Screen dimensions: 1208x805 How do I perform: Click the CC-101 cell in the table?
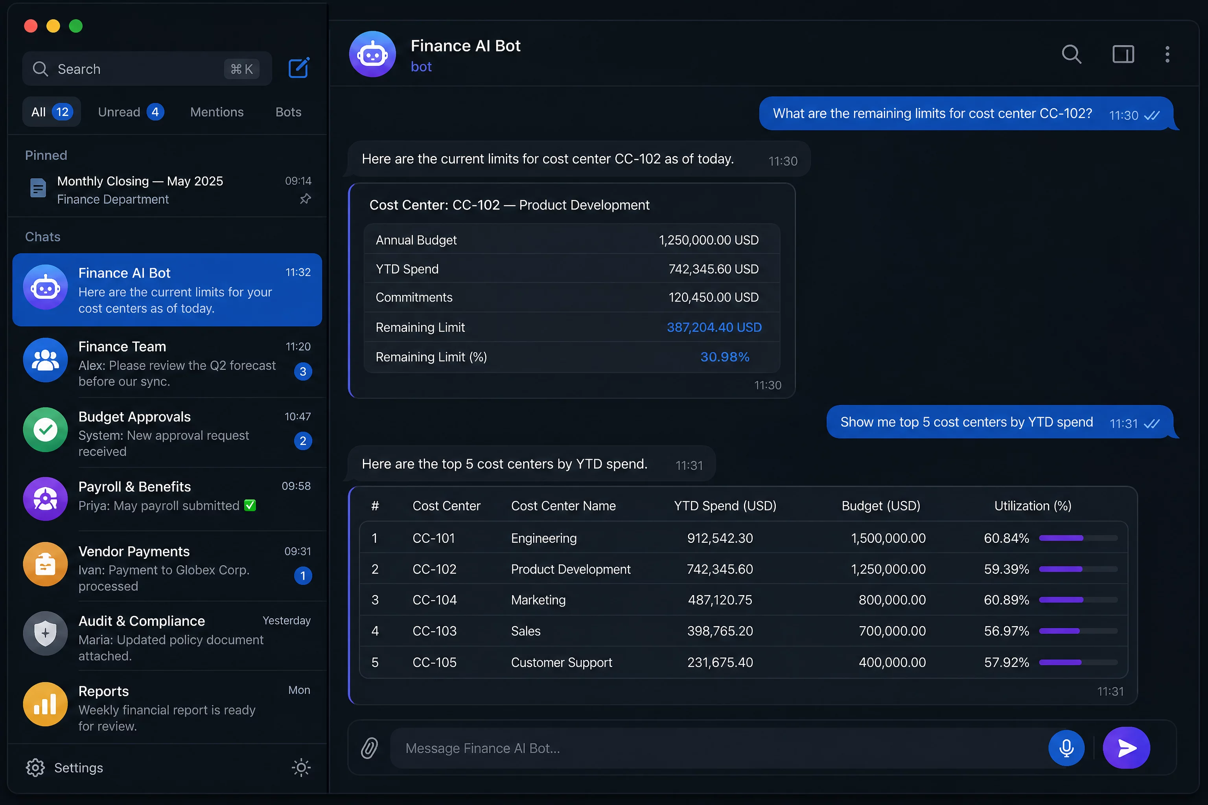(x=433, y=538)
